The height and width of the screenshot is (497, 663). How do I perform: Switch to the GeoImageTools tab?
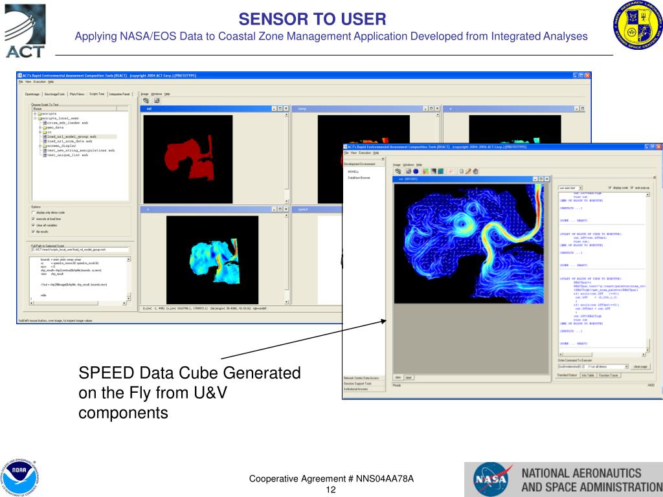pos(54,94)
